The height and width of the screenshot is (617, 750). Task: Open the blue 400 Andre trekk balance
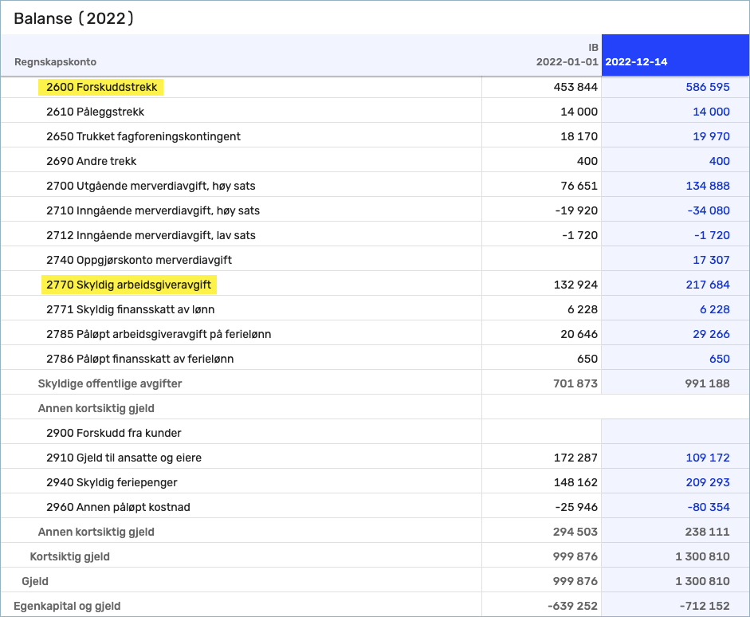(x=720, y=161)
